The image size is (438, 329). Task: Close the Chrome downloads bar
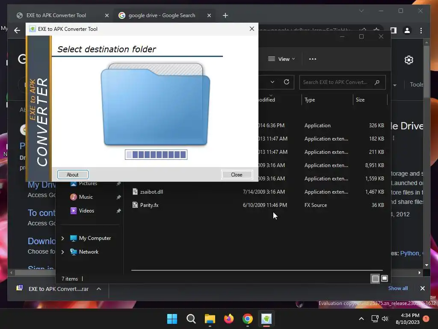tap(422, 288)
